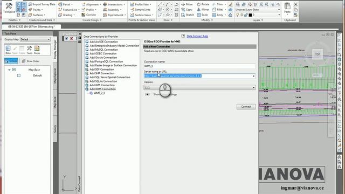Switch to Map Book tab
The image size is (345, 194).
(x=55, y=102)
